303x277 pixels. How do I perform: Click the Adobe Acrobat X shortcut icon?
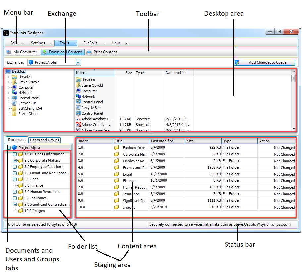(78, 119)
